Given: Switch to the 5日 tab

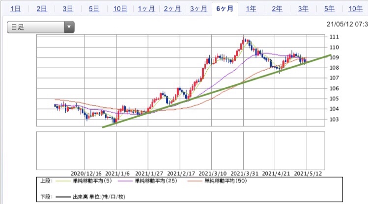Looking at the screenshot, I should click(x=94, y=9).
